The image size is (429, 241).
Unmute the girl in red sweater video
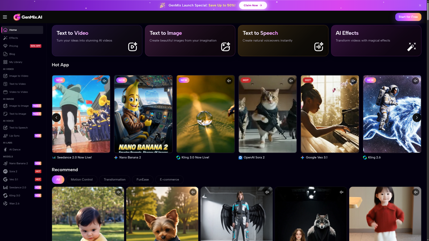(x=416, y=192)
